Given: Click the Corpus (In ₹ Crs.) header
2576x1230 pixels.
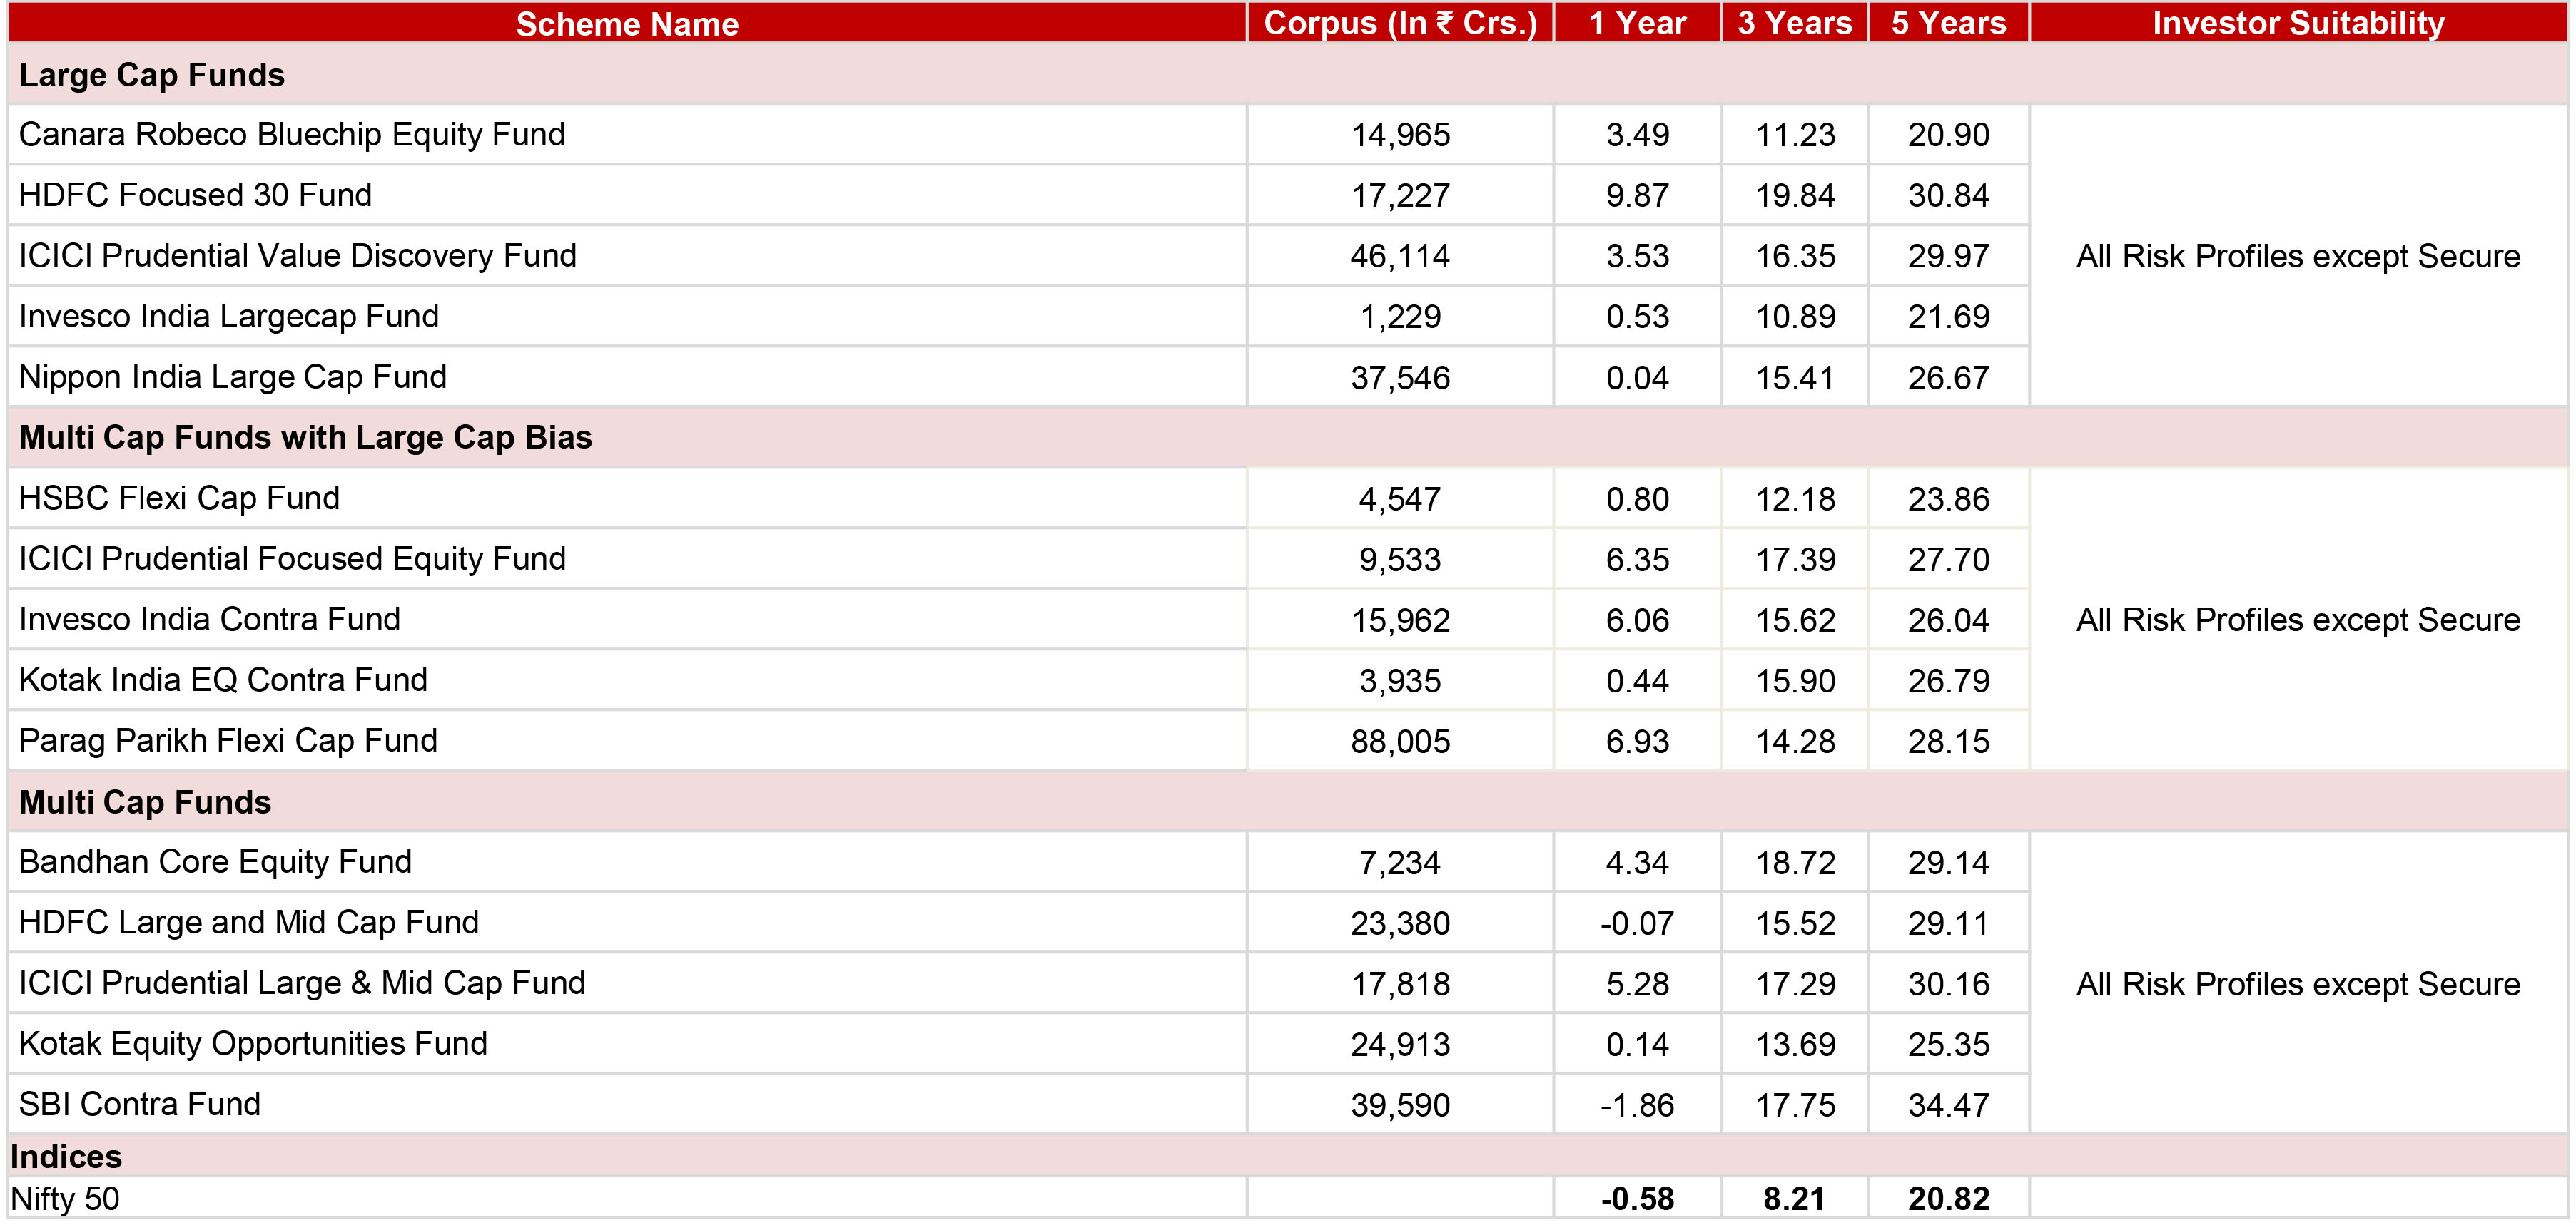Looking at the screenshot, I should click(1400, 23).
